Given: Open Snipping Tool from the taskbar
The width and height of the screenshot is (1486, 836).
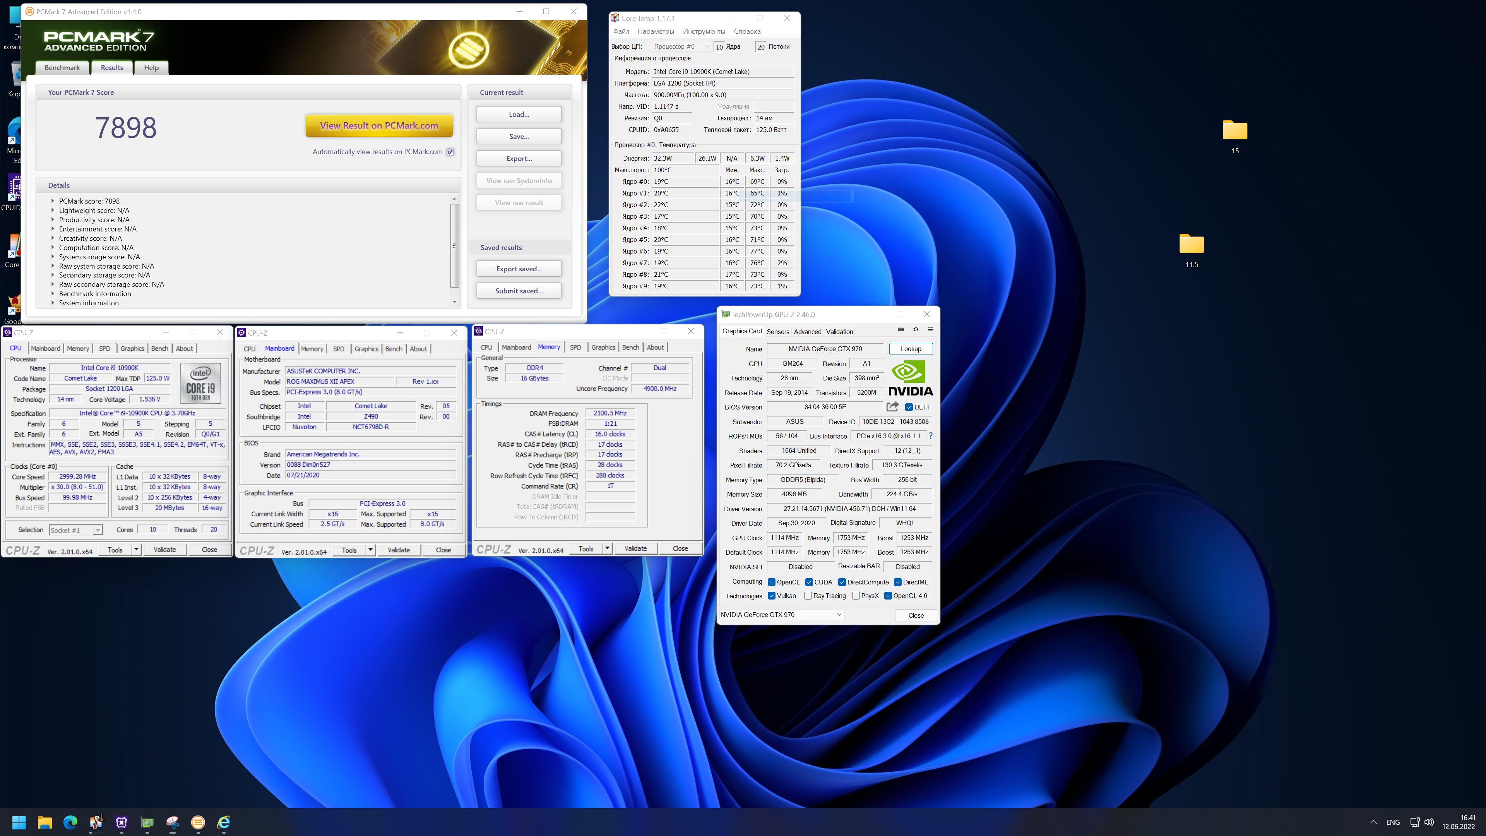Looking at the screenshot, I should click(173, 822).
